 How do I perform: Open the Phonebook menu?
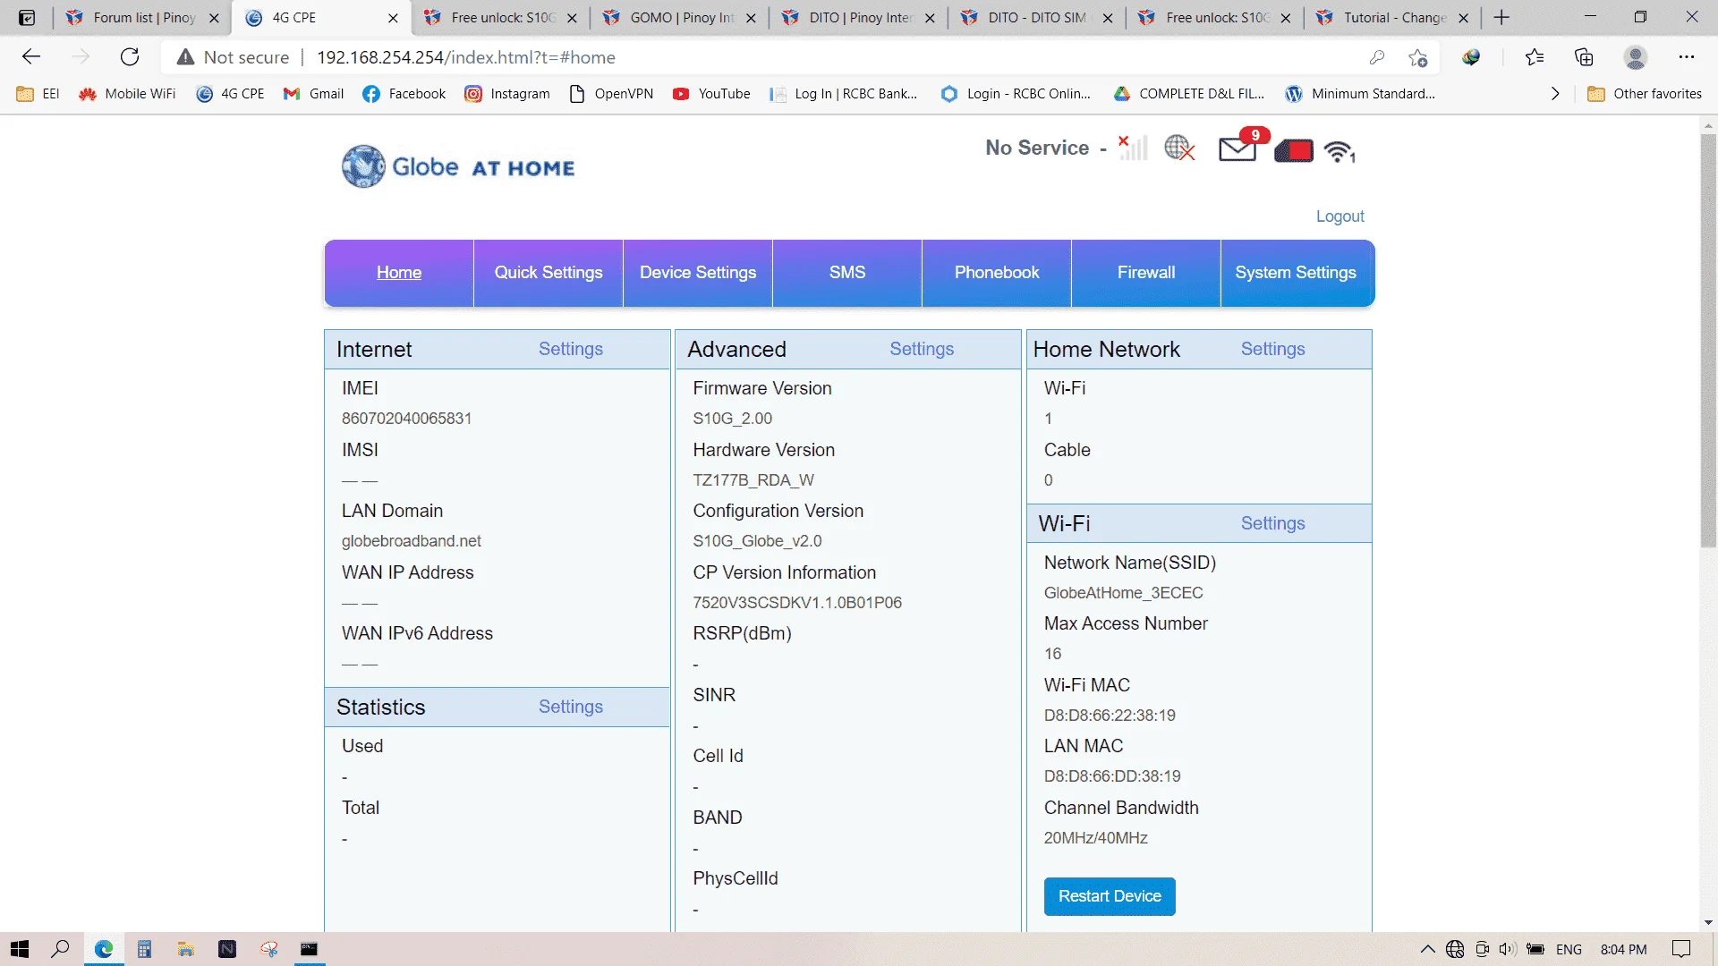coord(997,273)
